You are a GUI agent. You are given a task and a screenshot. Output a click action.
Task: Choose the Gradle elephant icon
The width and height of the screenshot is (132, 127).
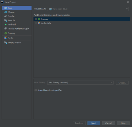[5, 16]
